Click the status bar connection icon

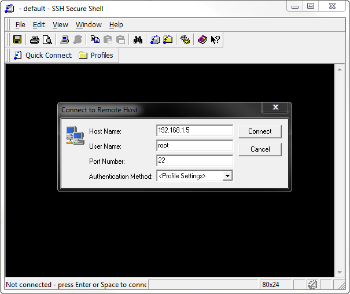click(x=312, y=285)
